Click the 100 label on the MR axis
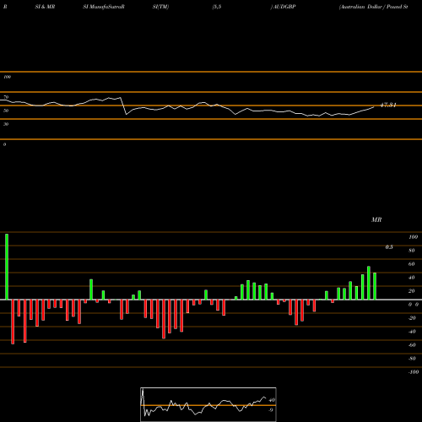This screenshot has height=422, width=422. [413, 237]
